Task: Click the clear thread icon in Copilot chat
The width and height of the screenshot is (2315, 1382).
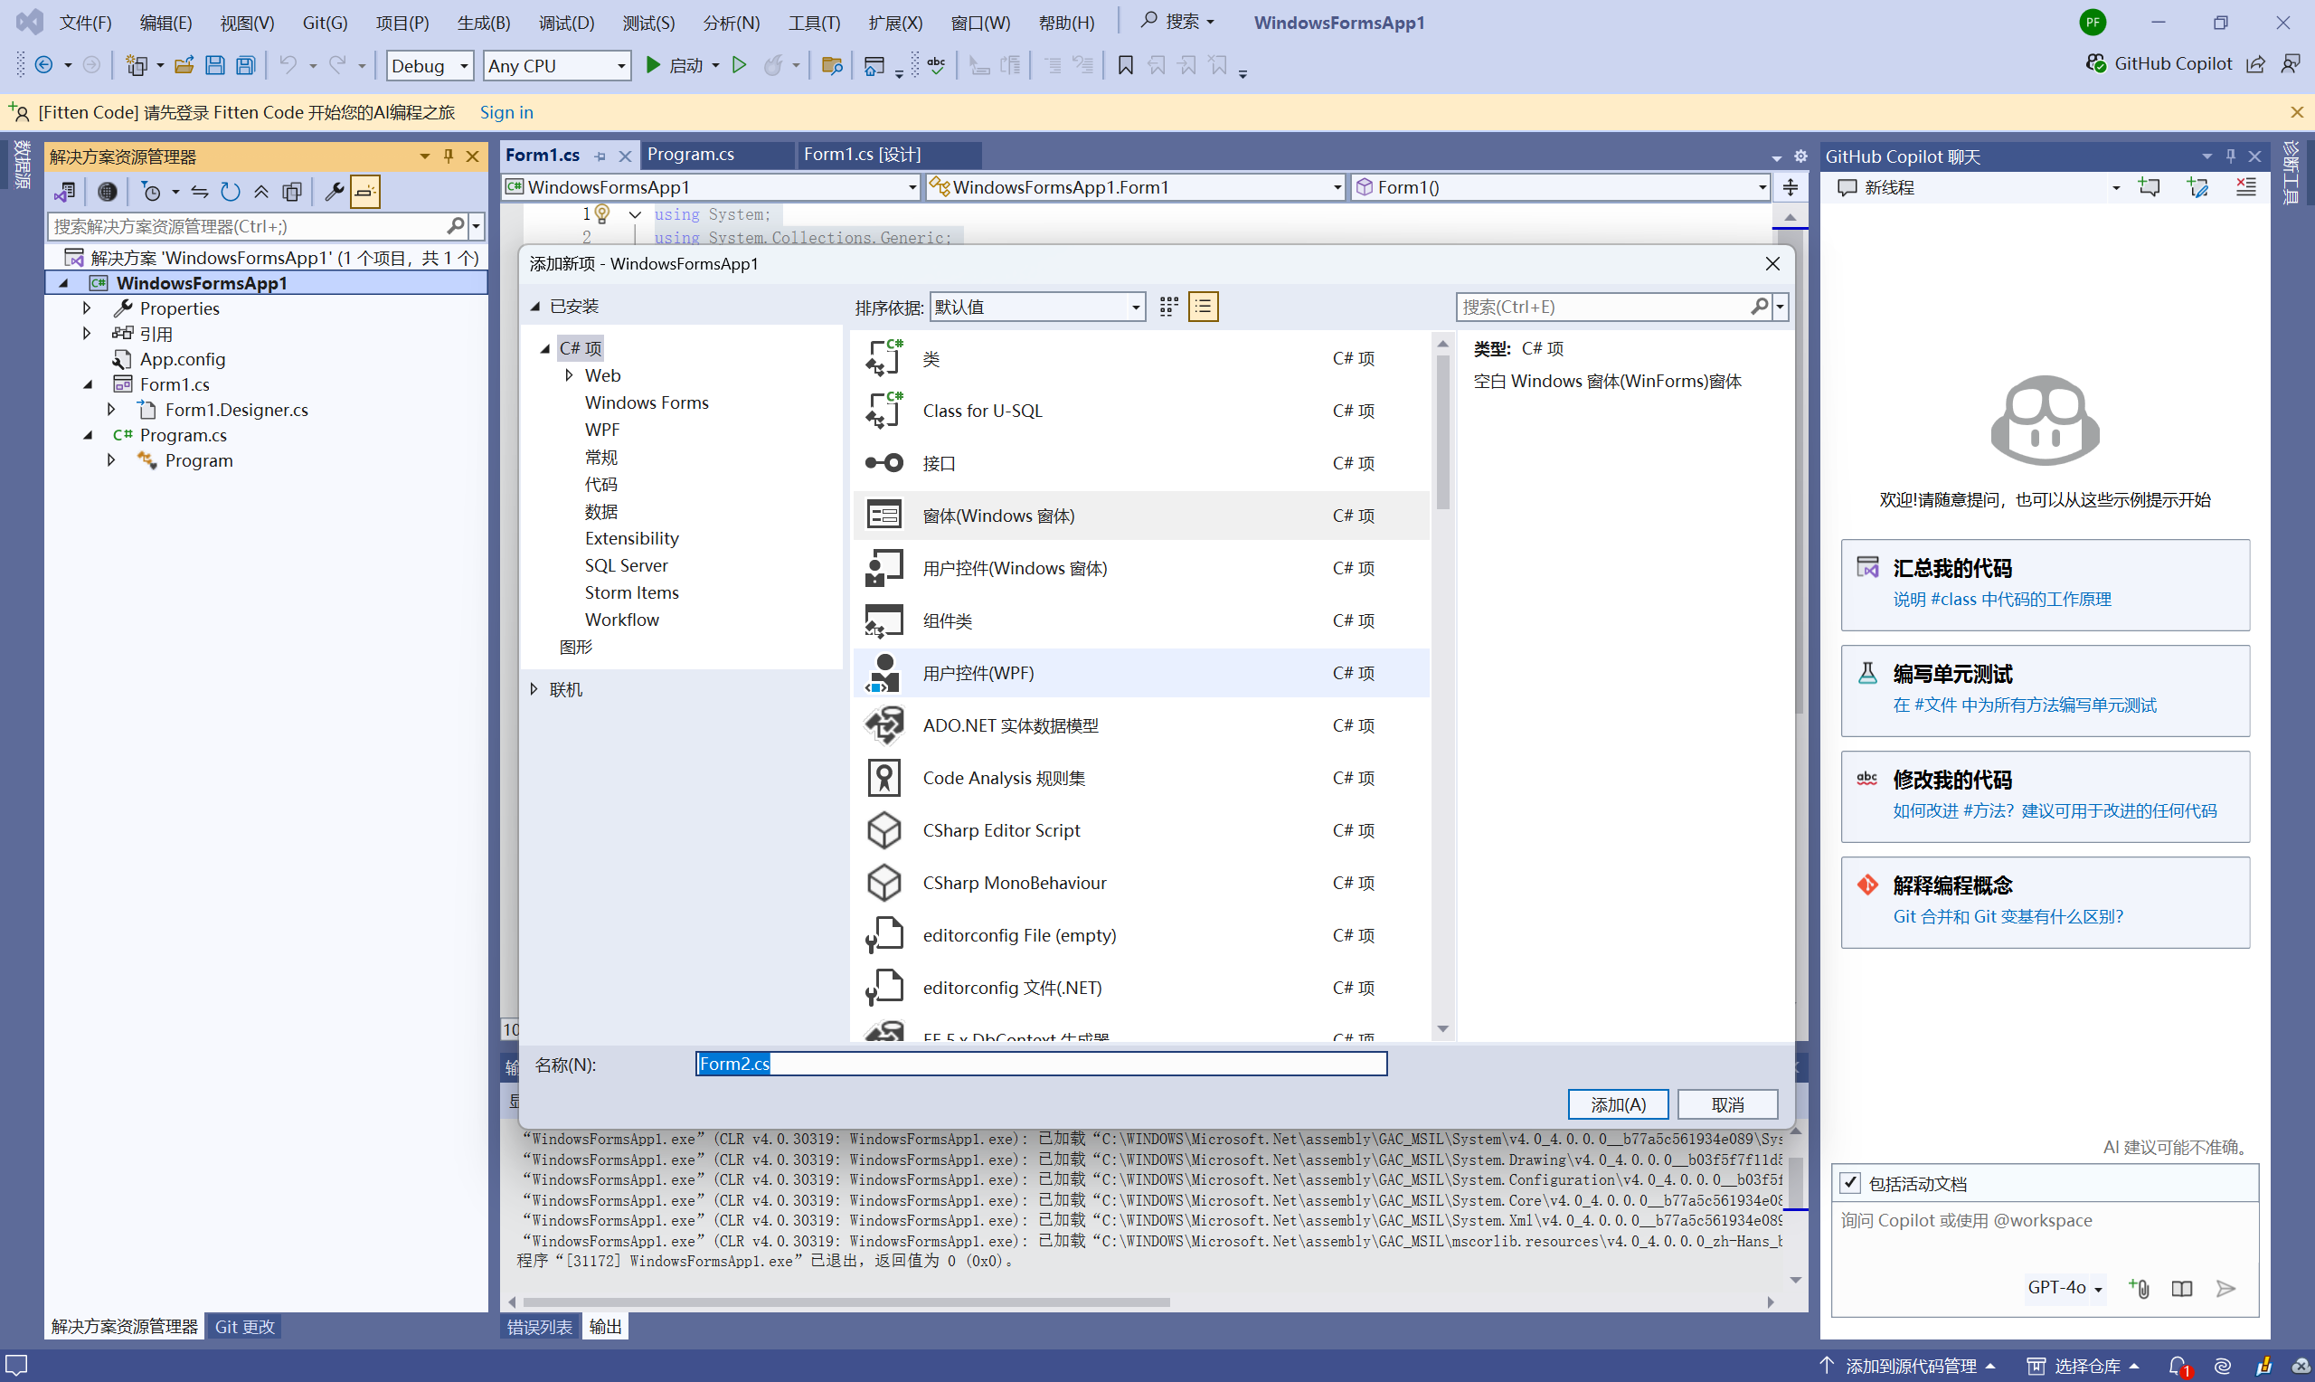Action: pos(2246,187)
